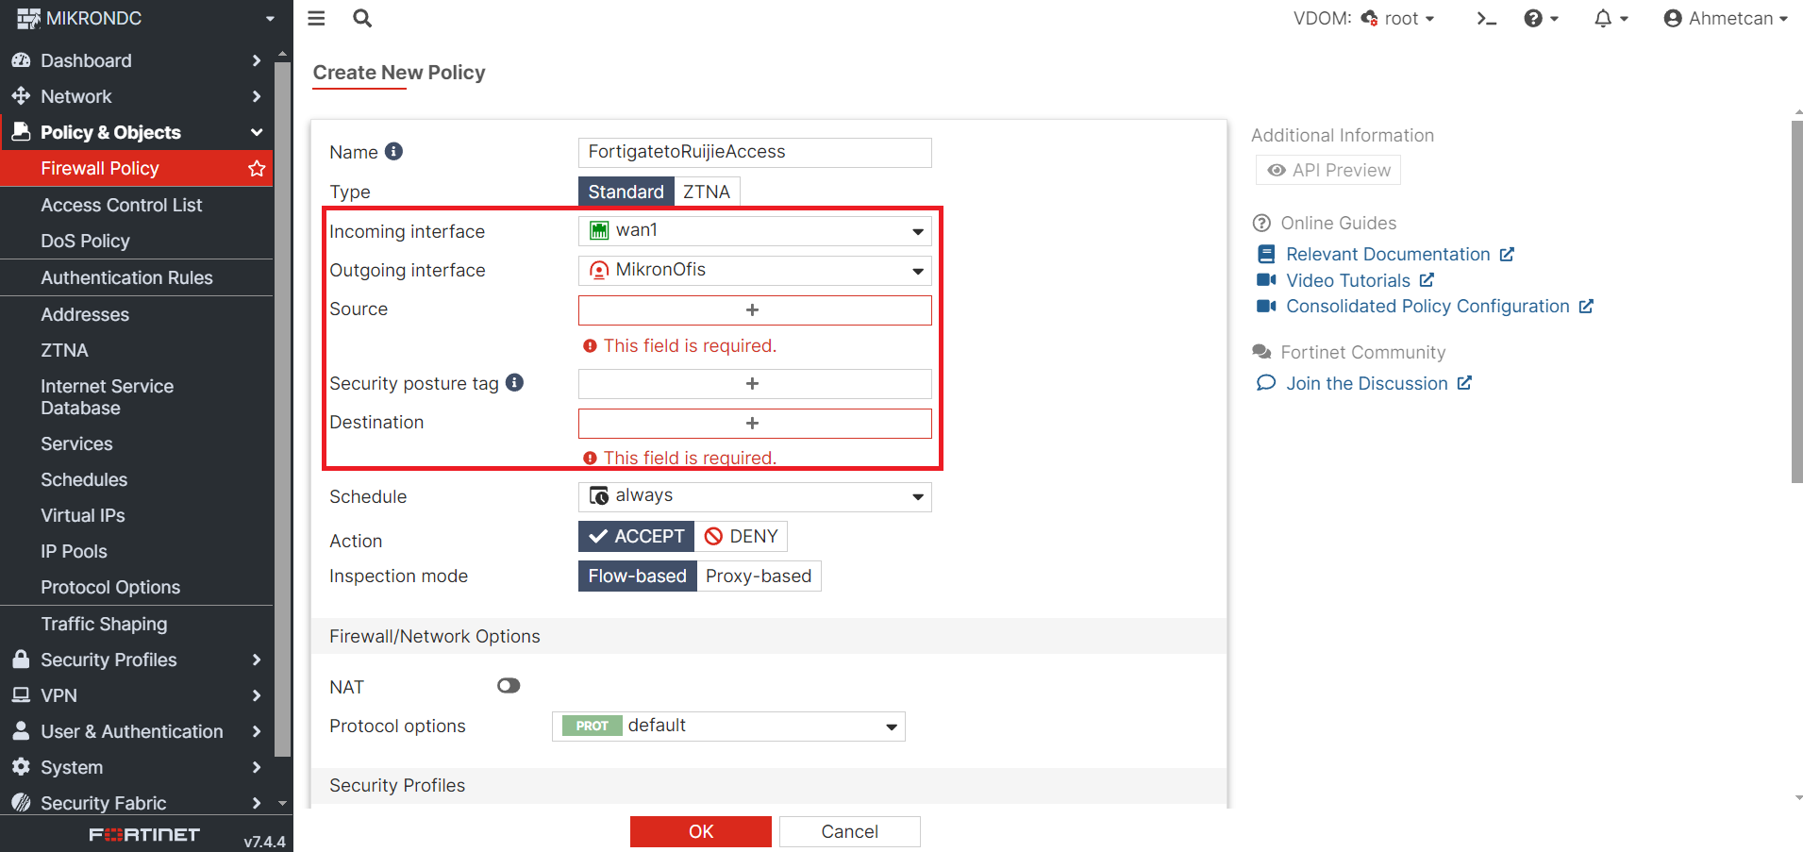
Task: Open the Outgoing interface MikronOfis dropdown
Action: (x=755, y=271)
